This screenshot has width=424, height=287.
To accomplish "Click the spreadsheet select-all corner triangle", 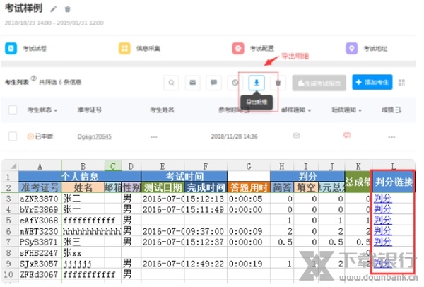I will pyautogui.click(x=13, y=166).
